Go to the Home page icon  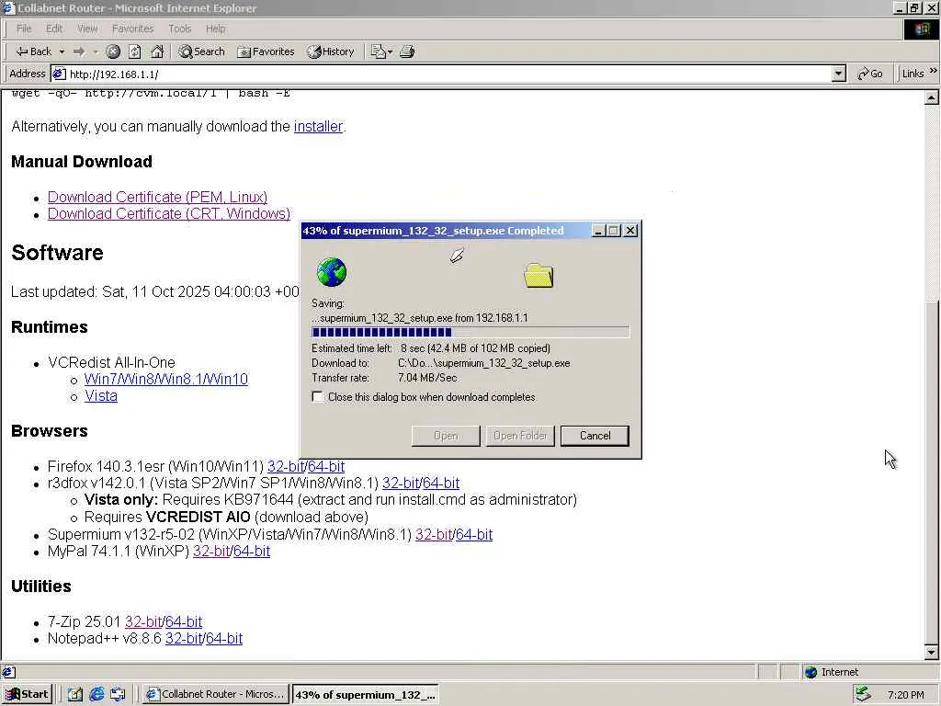pos(156,51)
